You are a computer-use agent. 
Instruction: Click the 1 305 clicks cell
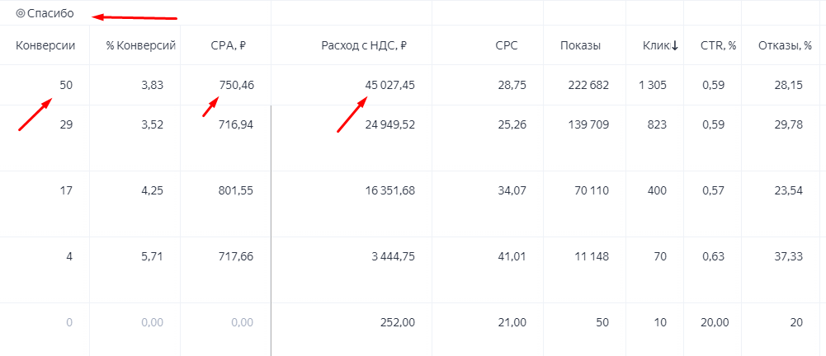[x=653, y=85]
